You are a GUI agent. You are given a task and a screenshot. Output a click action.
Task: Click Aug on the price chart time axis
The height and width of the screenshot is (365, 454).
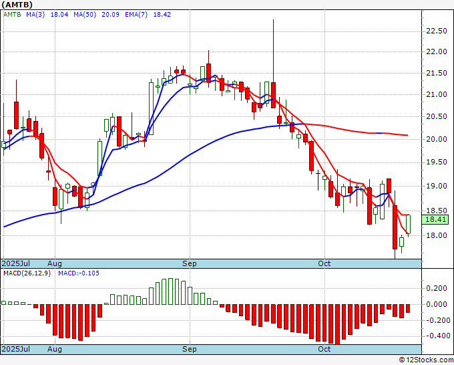[55, 263]
